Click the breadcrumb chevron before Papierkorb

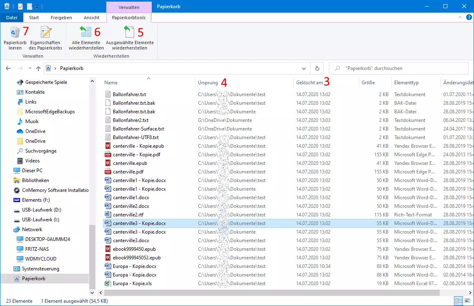55,68
